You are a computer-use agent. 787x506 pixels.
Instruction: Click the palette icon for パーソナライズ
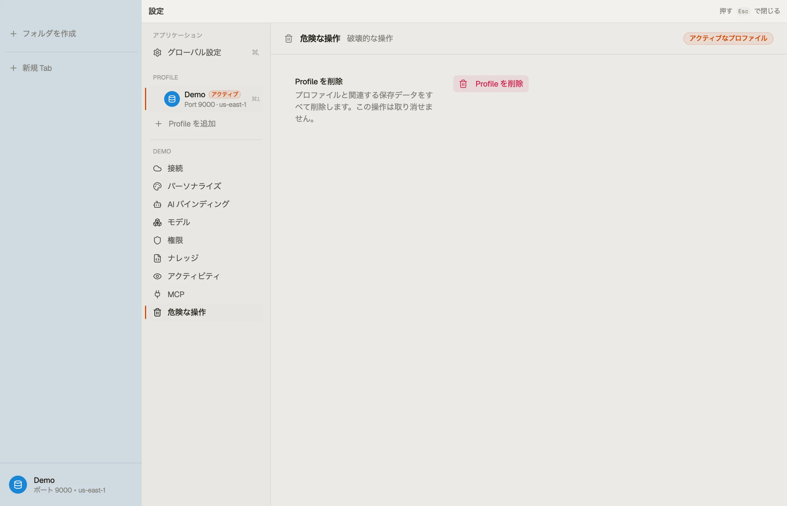tap(157, 186)
